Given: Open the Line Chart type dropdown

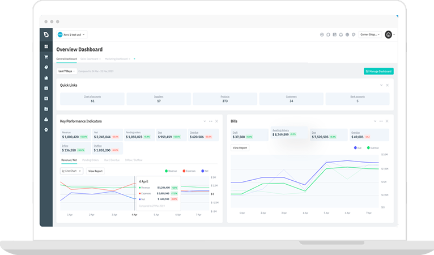Looking at the screenshot, I should (x=72, y=171).
